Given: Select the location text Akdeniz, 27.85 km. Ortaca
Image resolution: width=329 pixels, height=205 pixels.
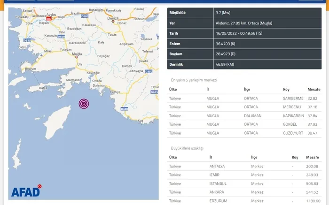Looking at the screenshot, I should click(x=244, y=23).
